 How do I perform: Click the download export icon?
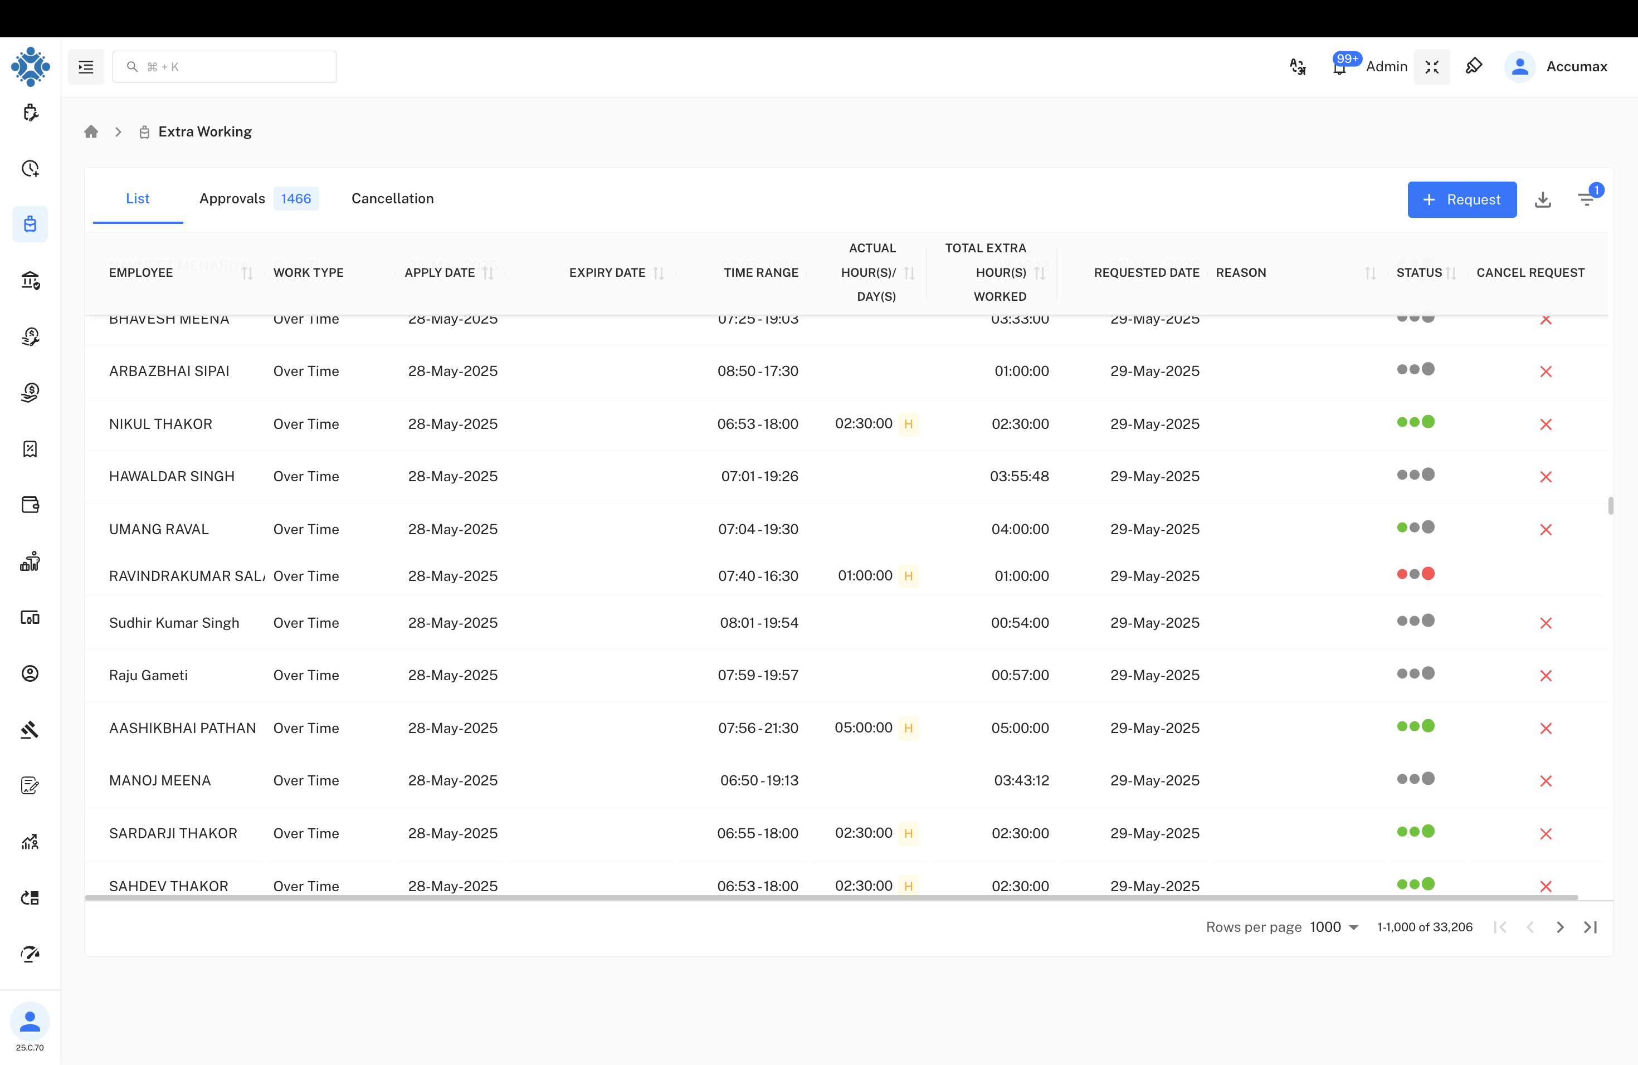(x=1542, y=199)
